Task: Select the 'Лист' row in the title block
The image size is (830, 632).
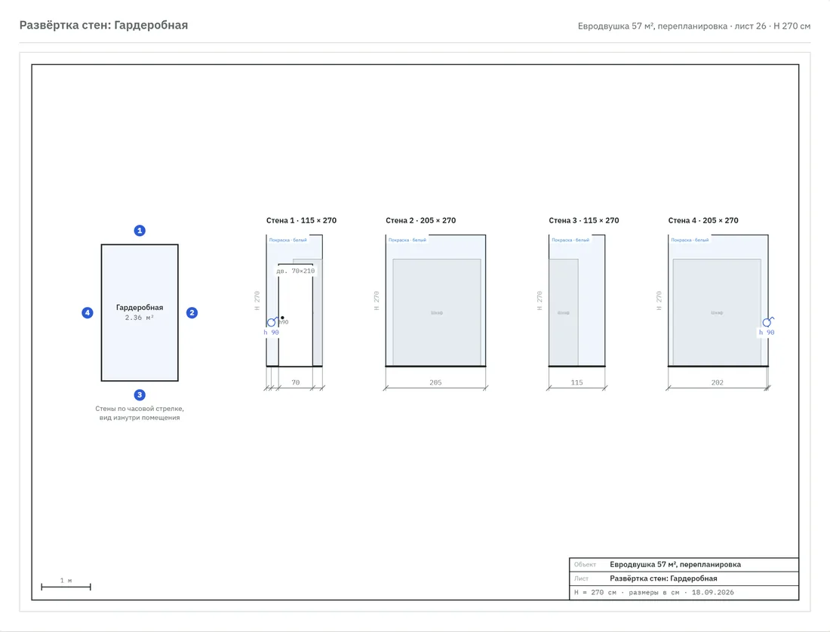Action: (x=684, y=578)
